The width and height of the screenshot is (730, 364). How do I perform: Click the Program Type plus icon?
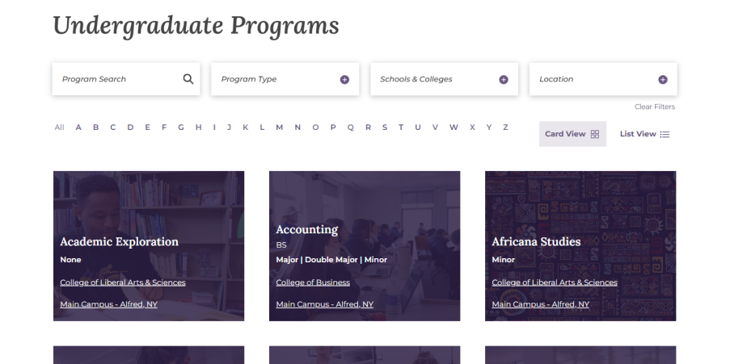click(344, 79)
